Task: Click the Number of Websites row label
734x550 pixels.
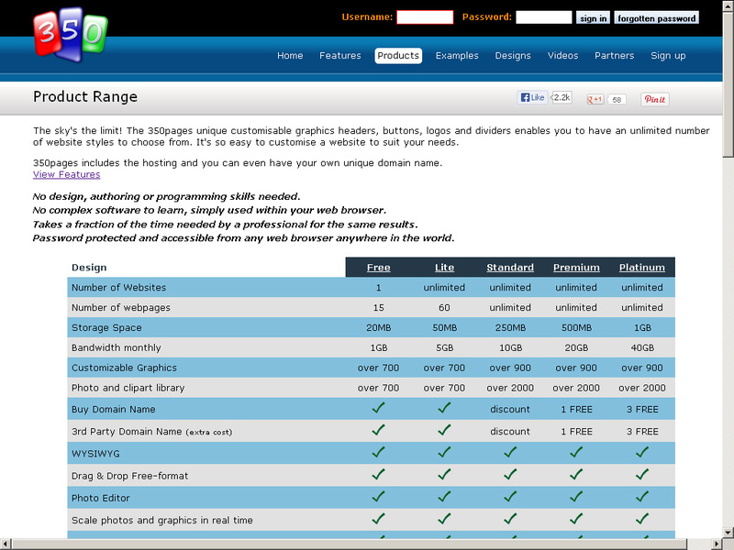Action: (x=118, y=288)
